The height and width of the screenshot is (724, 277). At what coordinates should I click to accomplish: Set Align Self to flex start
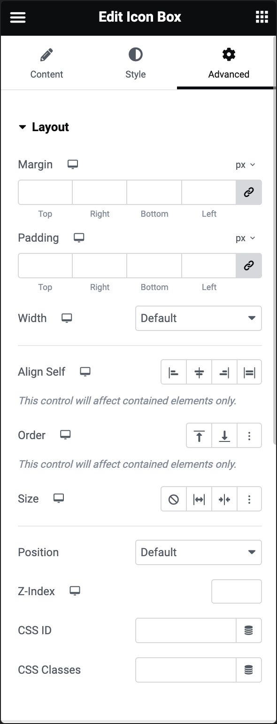point(173,372)
